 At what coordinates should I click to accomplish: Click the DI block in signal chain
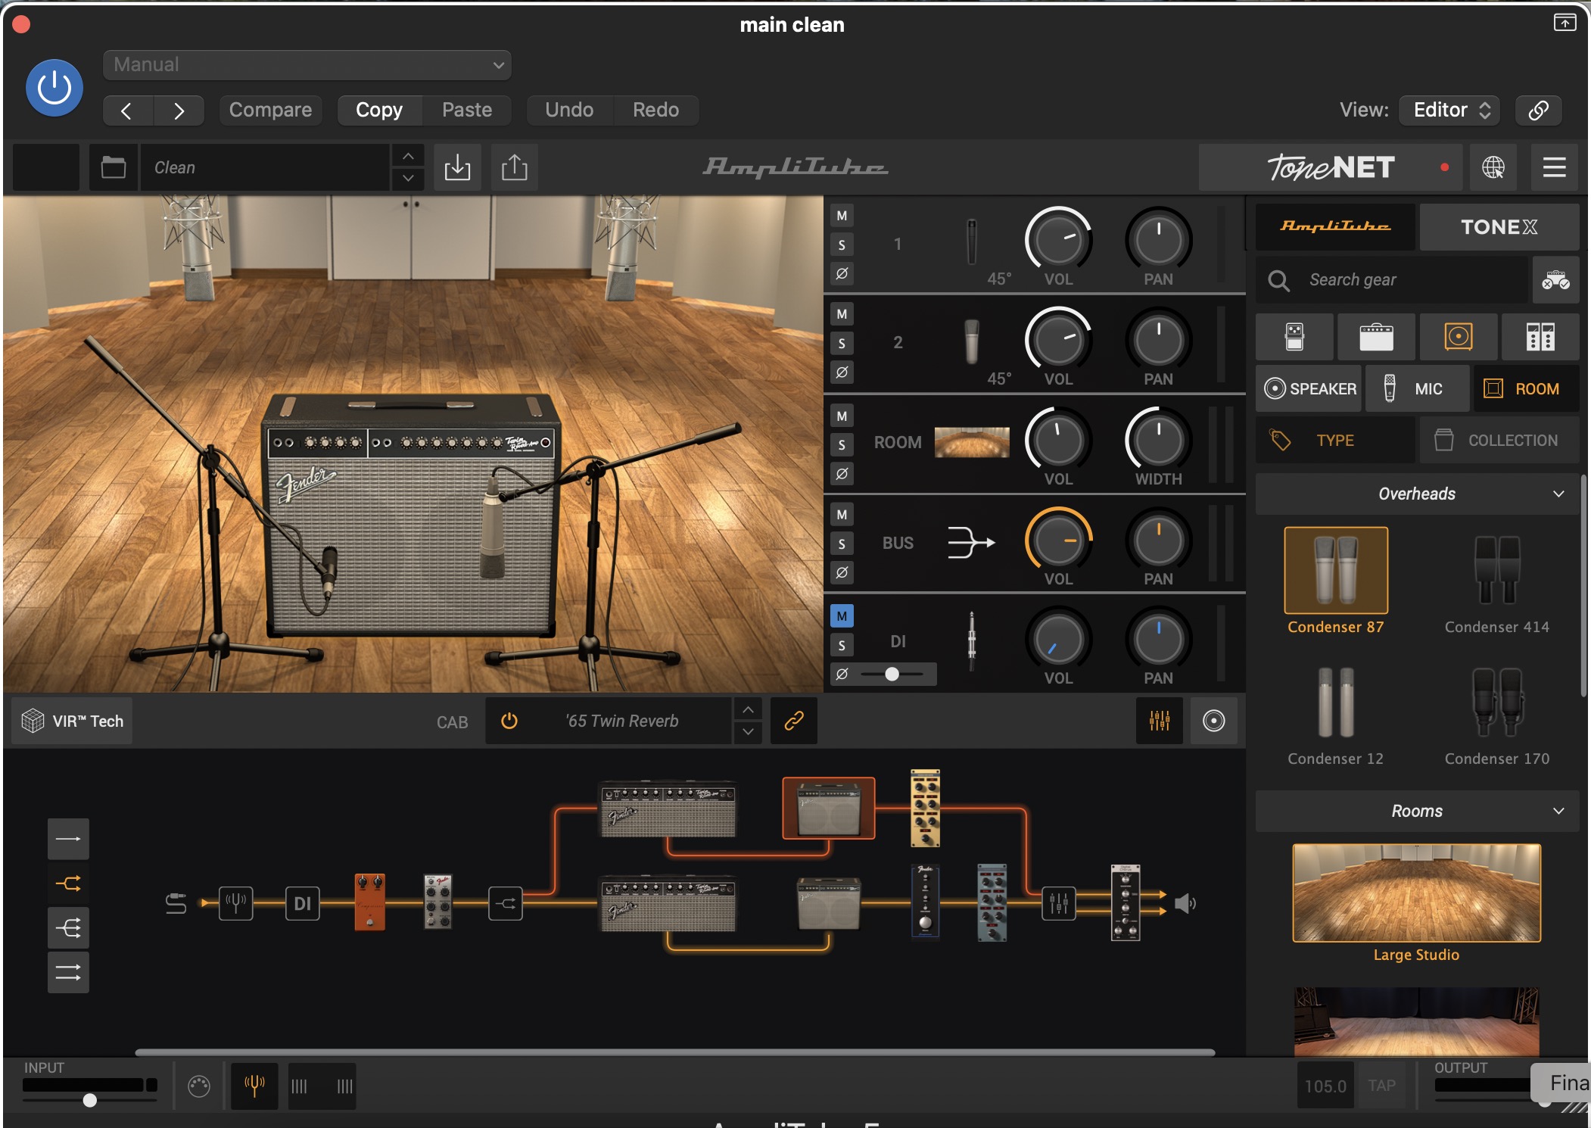point(303,903)
